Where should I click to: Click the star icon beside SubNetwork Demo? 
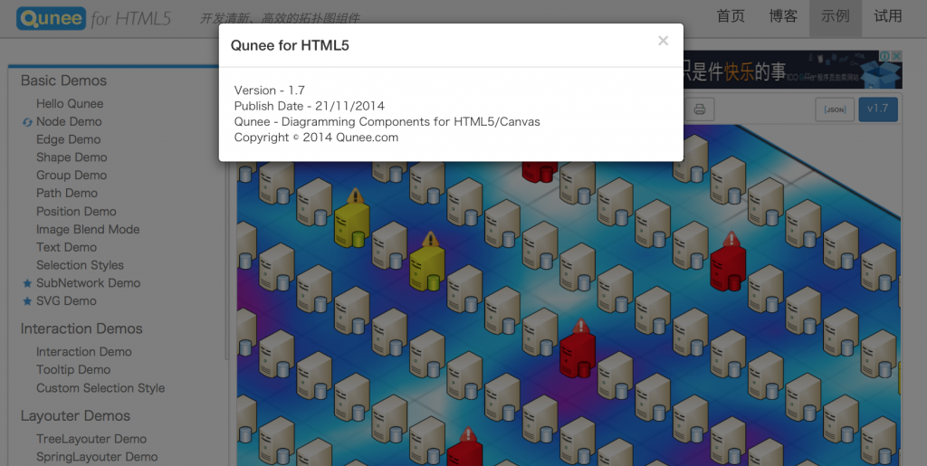[26, 283]
